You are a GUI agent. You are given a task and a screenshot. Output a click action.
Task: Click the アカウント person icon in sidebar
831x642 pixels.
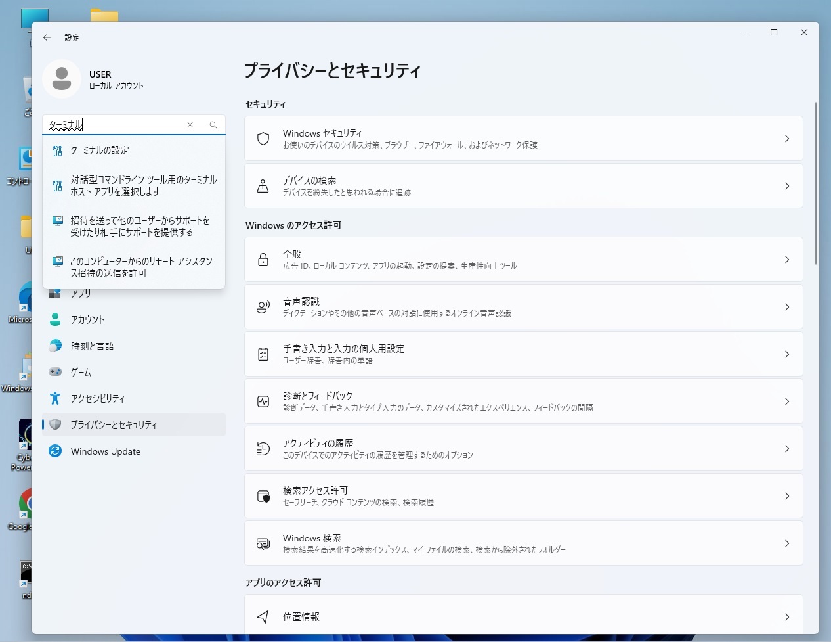[x=55, y=319]
